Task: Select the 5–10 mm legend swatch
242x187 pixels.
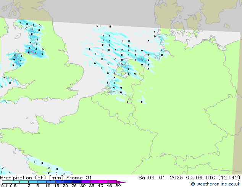Action: [42, 182]
